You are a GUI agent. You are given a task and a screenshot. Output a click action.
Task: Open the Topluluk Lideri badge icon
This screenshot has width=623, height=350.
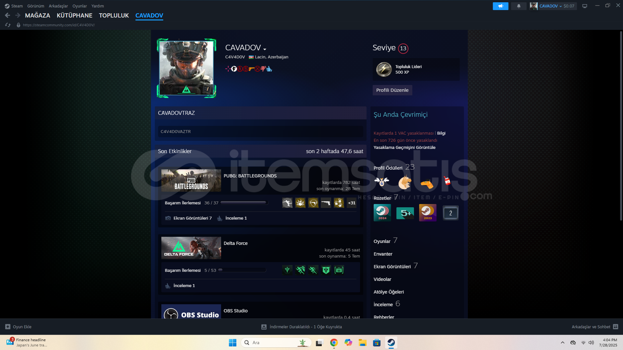384,69
